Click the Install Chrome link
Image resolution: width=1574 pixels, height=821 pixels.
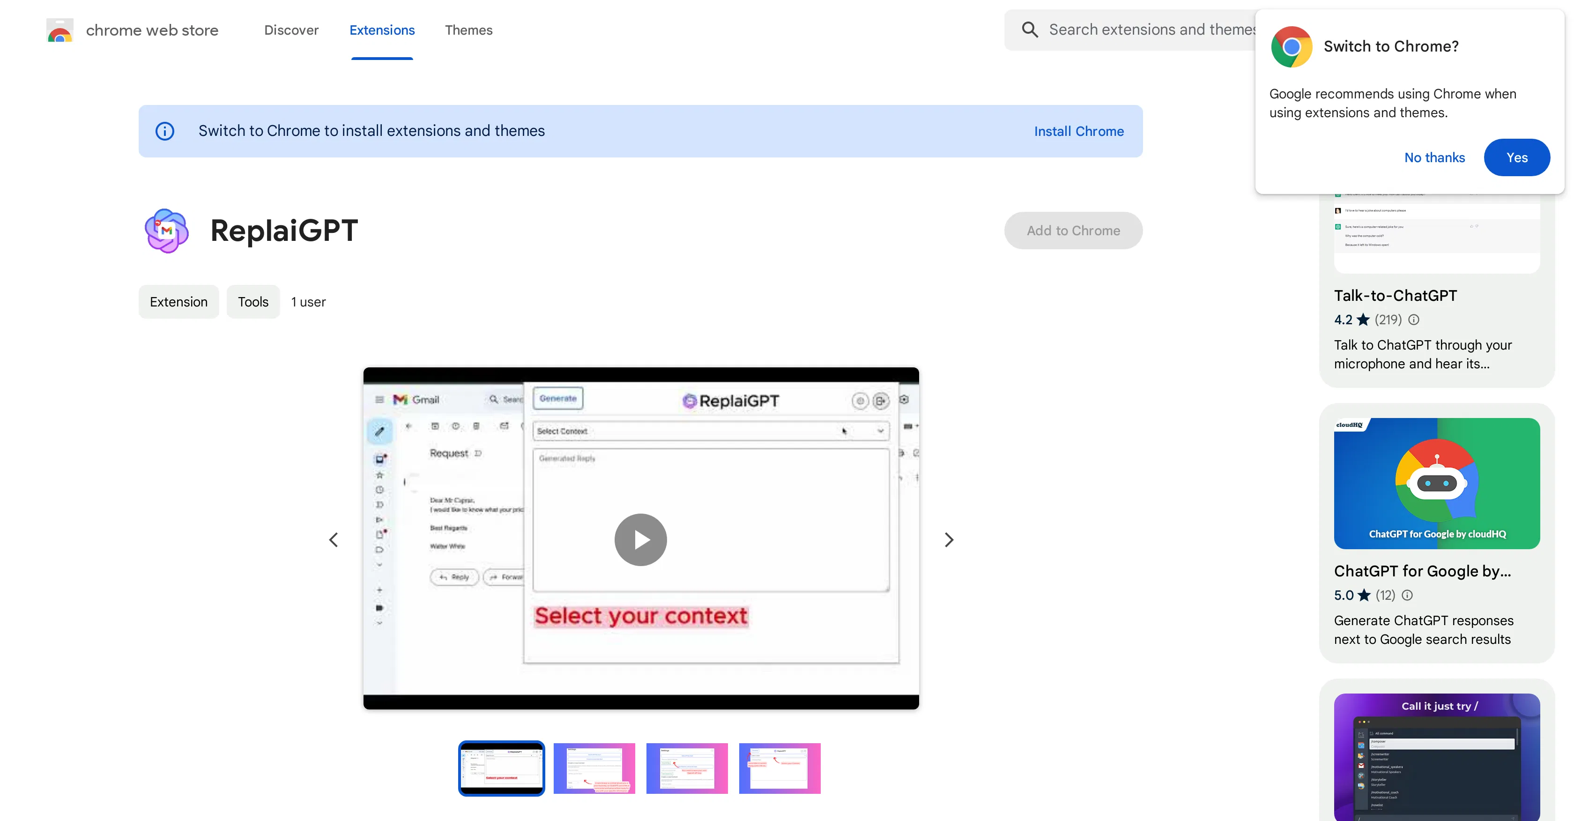1078,131
